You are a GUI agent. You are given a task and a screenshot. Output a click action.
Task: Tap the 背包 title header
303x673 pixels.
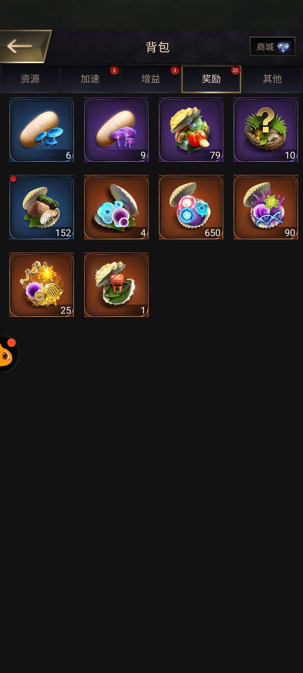click(157, 47)
